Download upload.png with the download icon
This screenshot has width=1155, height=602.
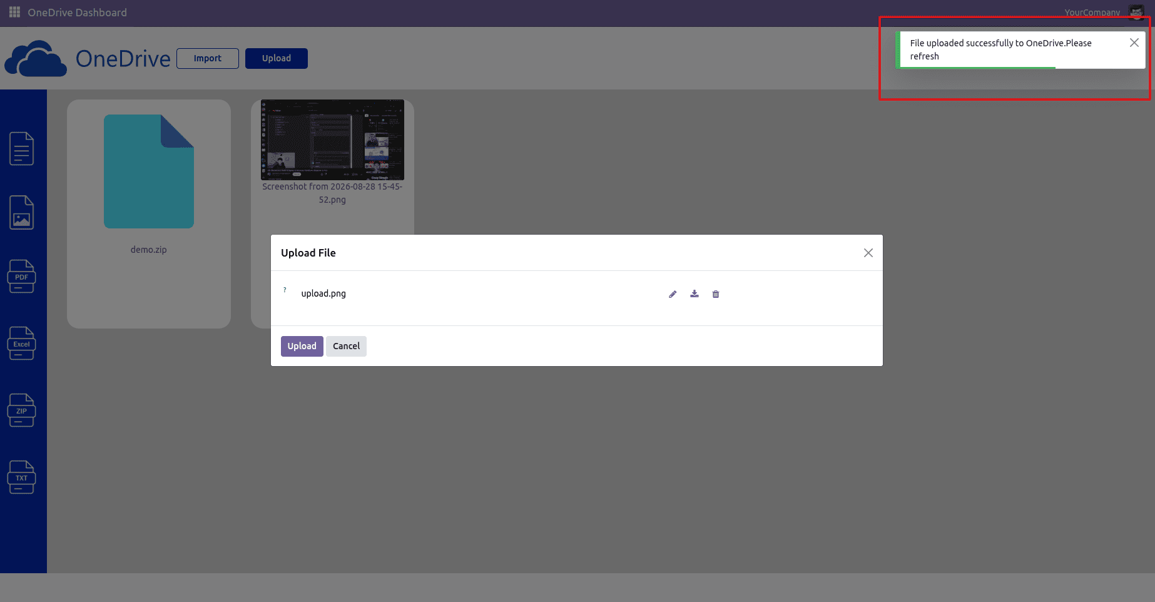coord(695,294)
